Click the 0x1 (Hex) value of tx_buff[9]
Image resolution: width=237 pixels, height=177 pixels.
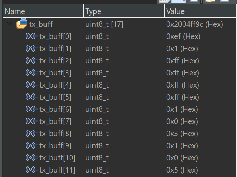182,146
